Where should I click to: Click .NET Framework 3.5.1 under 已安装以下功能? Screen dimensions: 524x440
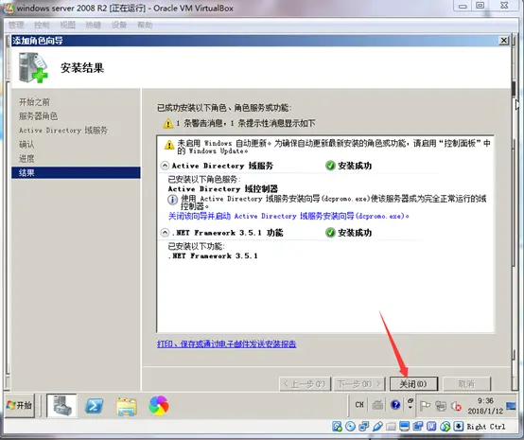pos(213,255)
